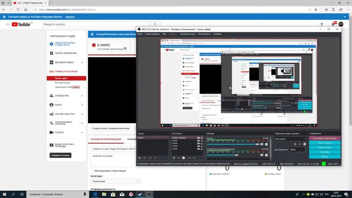Open Mail app from taskbar
This screenshot has height=198, width=352.
coord(122,194)
